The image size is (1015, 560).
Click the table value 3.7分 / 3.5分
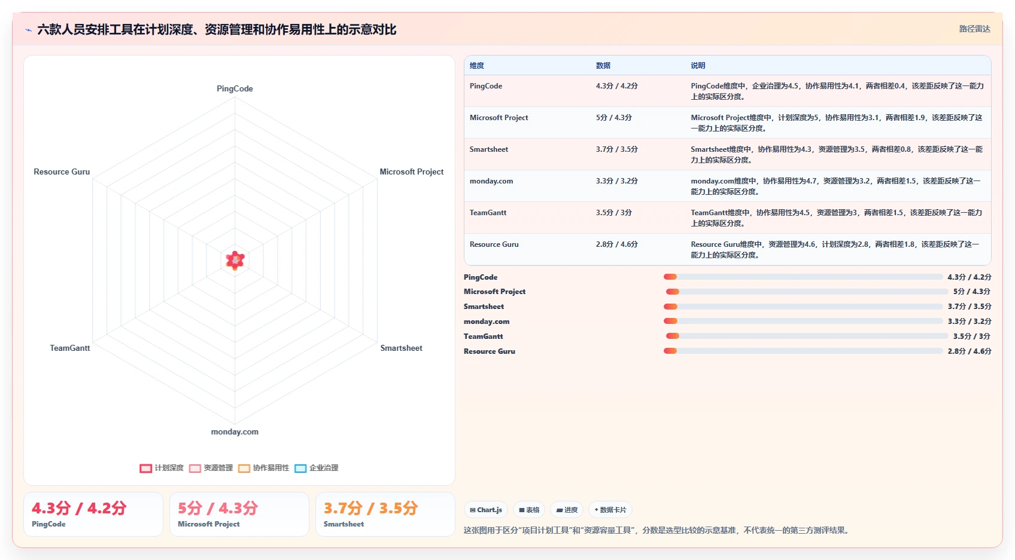click(616, 149)
